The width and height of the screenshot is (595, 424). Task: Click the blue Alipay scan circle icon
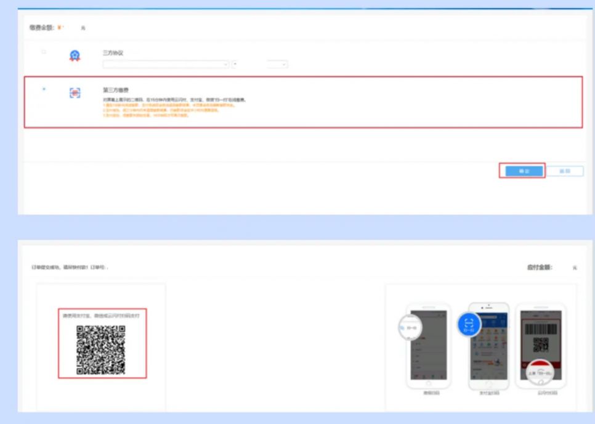pyautogui.click(x=469, y=326)
